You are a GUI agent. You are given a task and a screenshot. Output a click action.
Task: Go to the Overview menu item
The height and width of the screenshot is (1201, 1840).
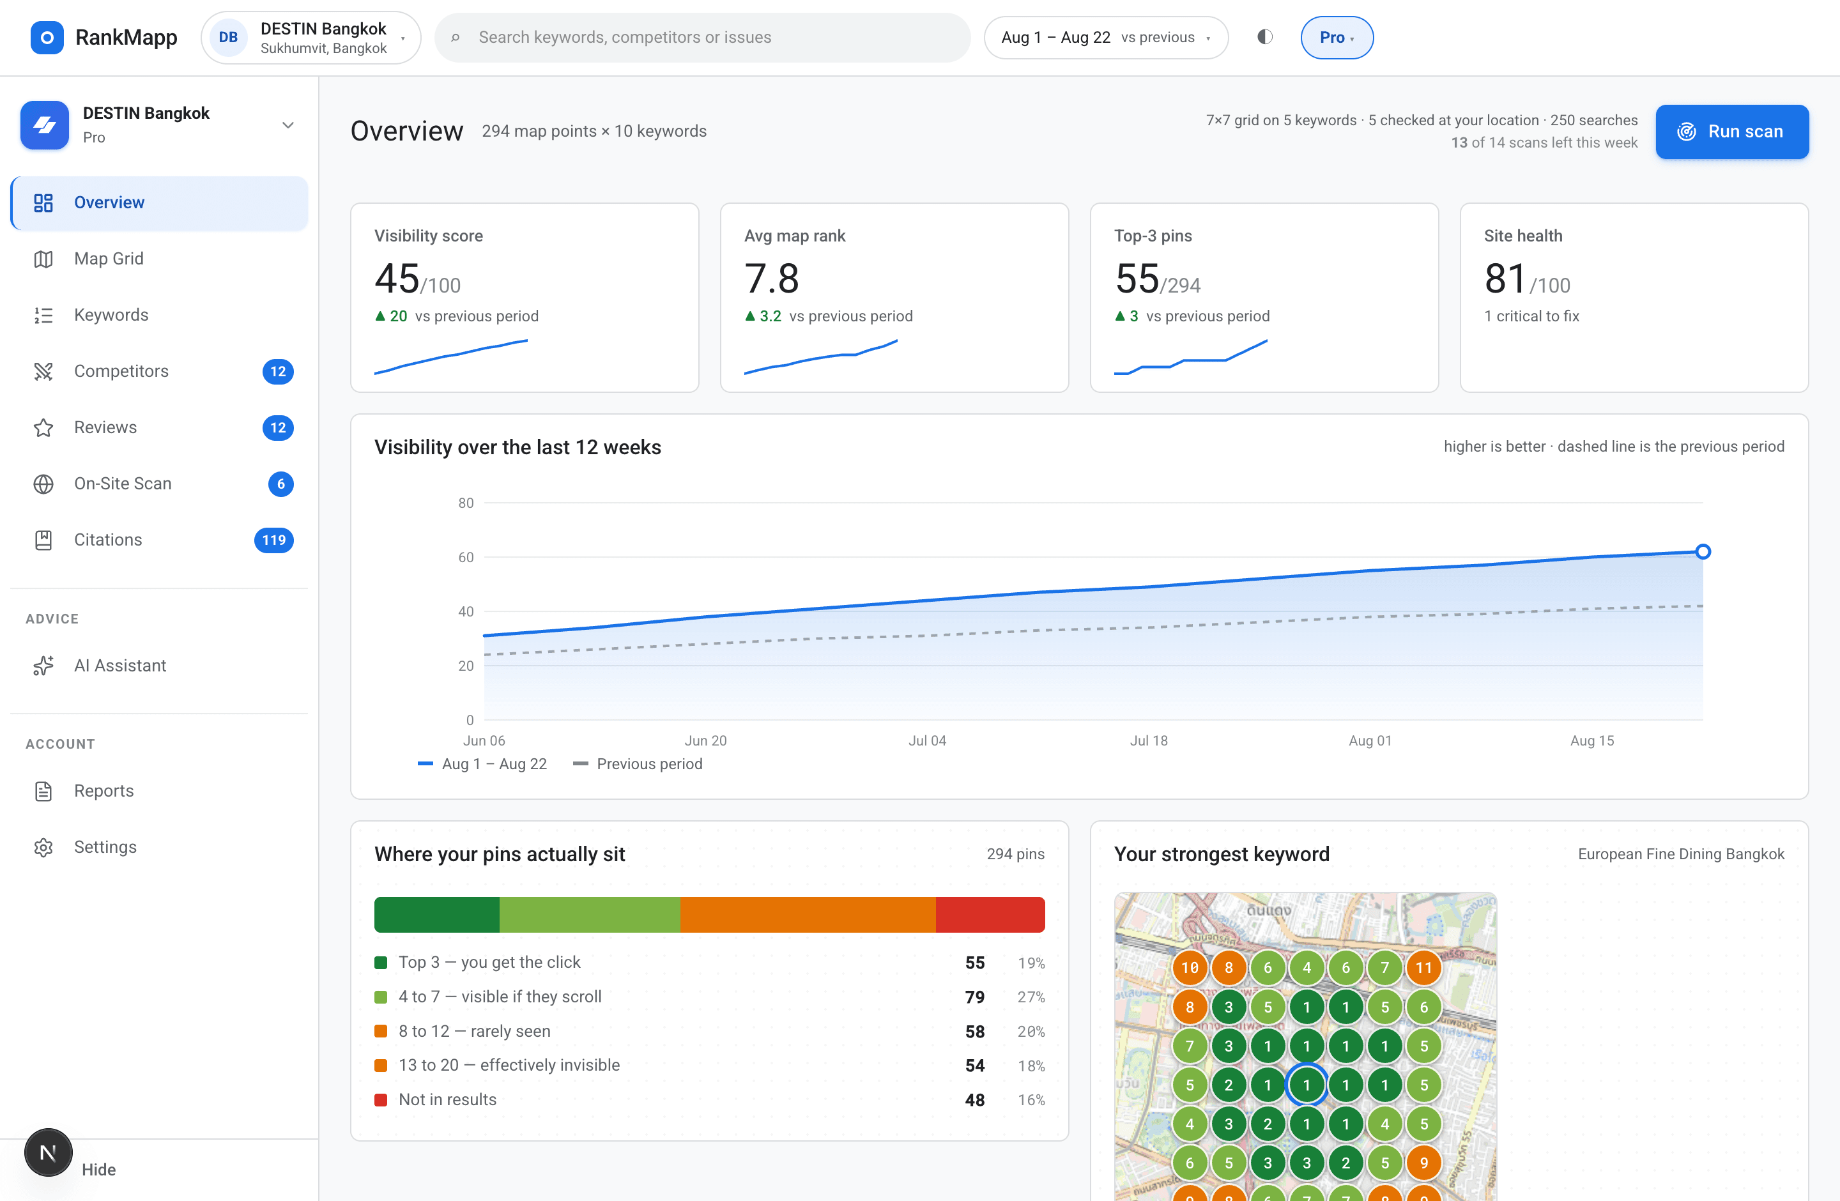pos(159,203)
